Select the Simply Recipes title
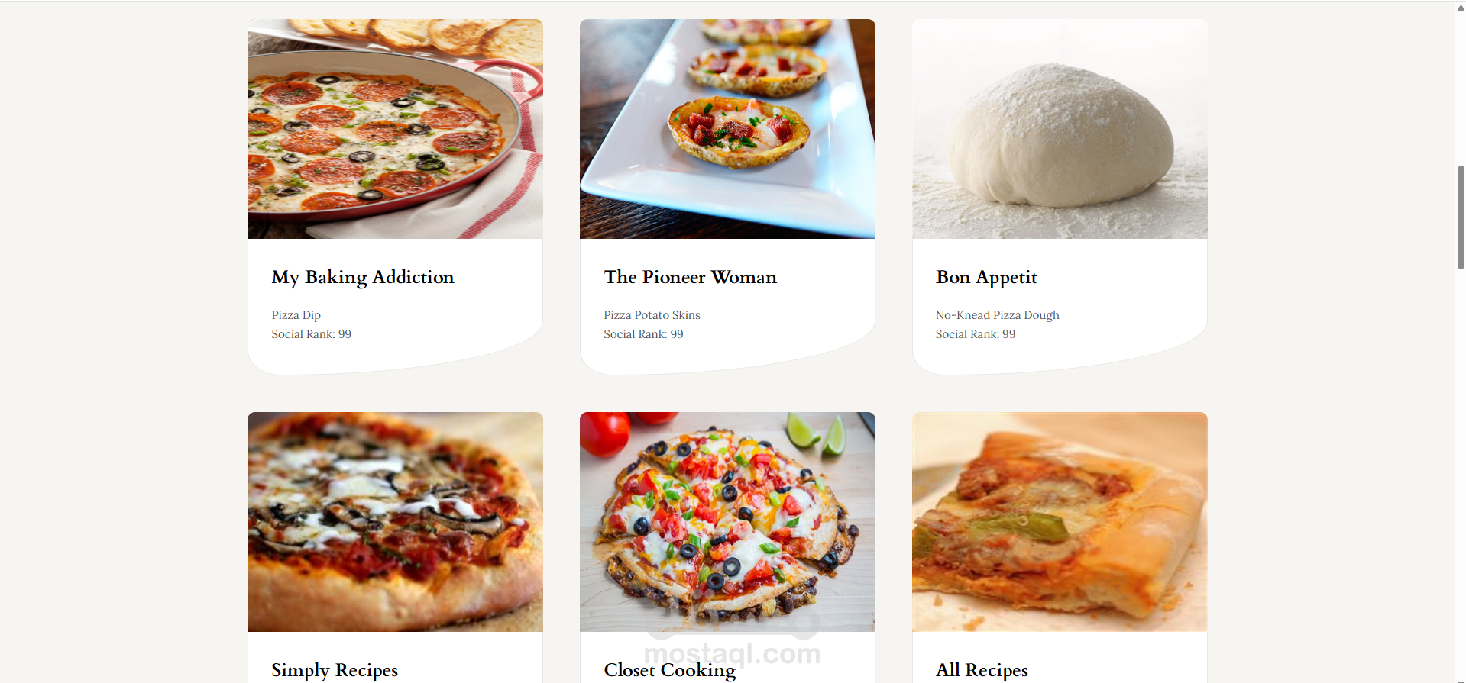 (x=335, y=670)
